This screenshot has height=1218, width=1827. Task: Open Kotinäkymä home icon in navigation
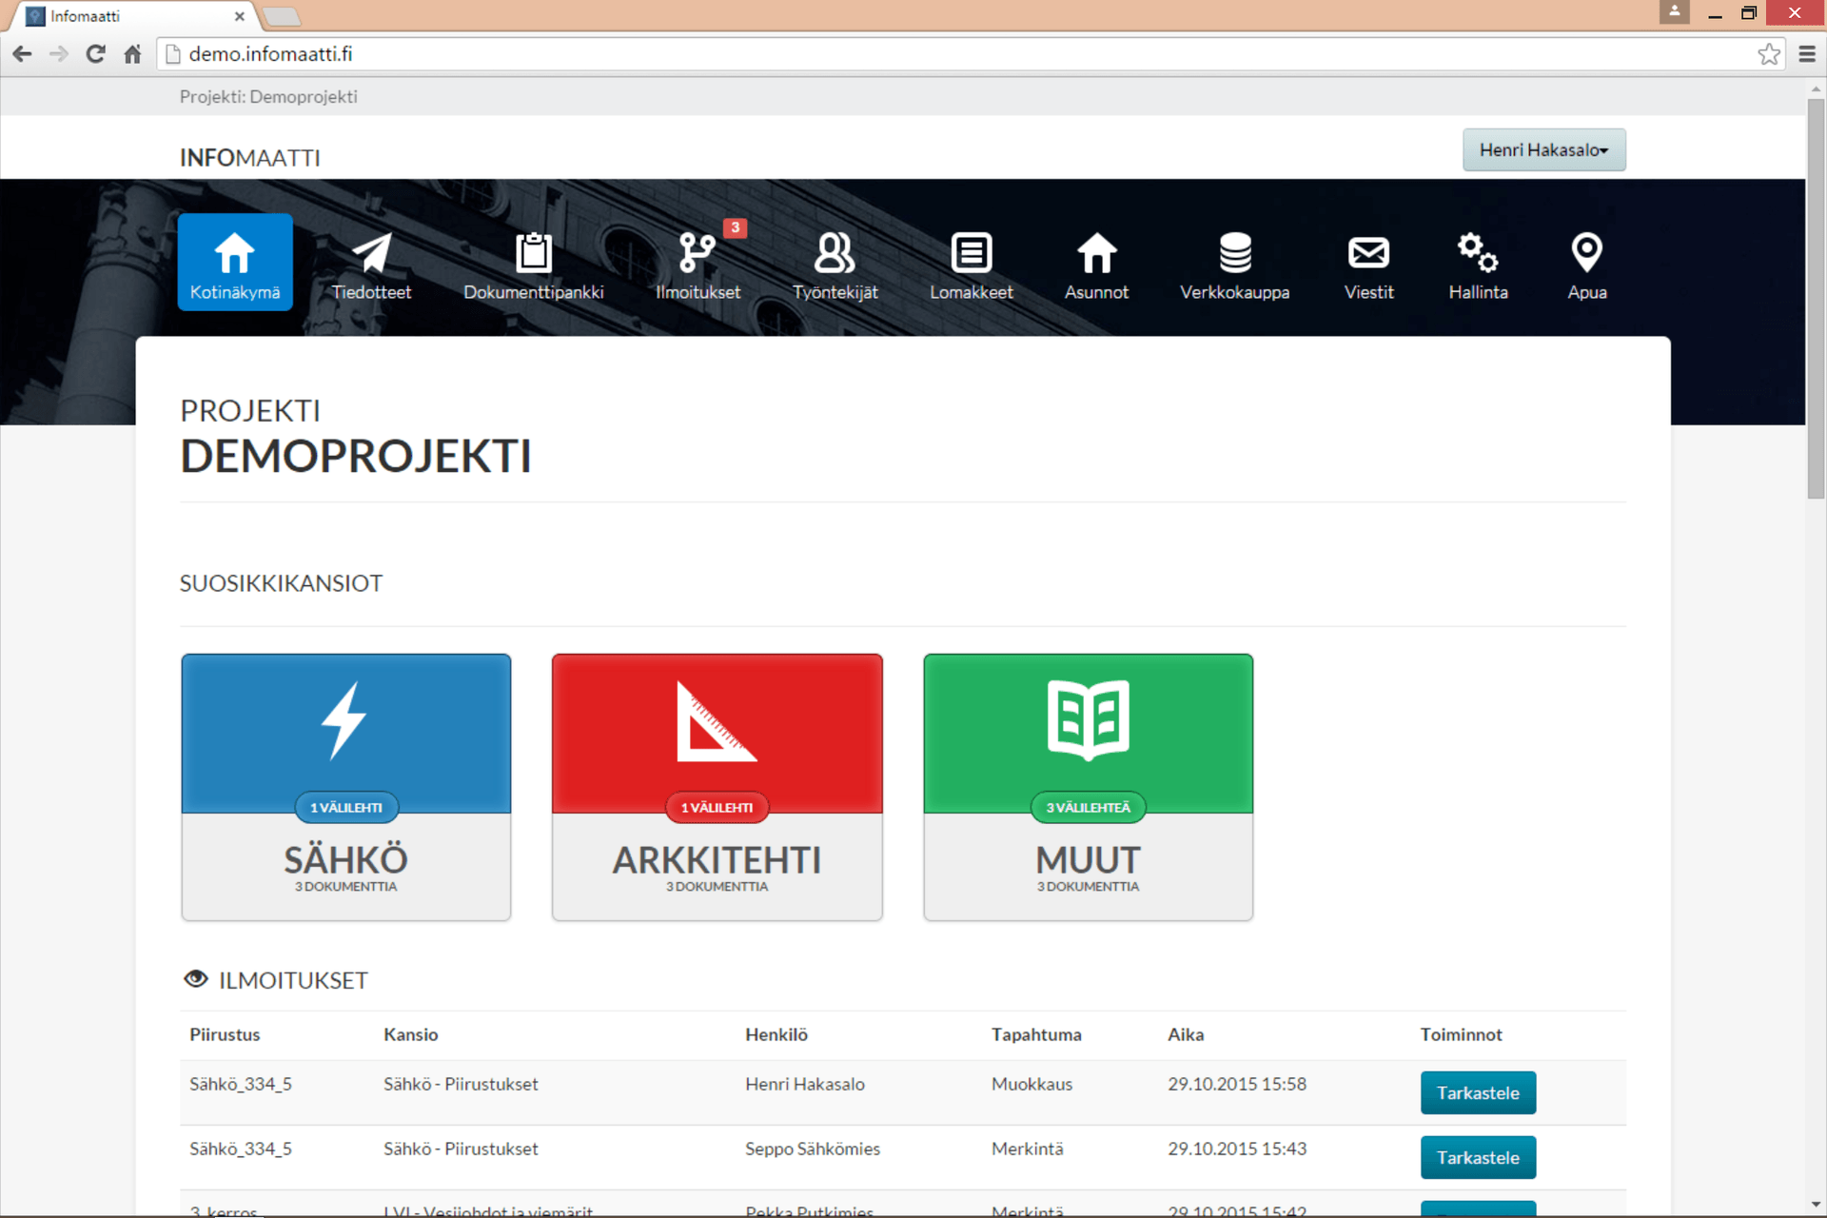234,253
